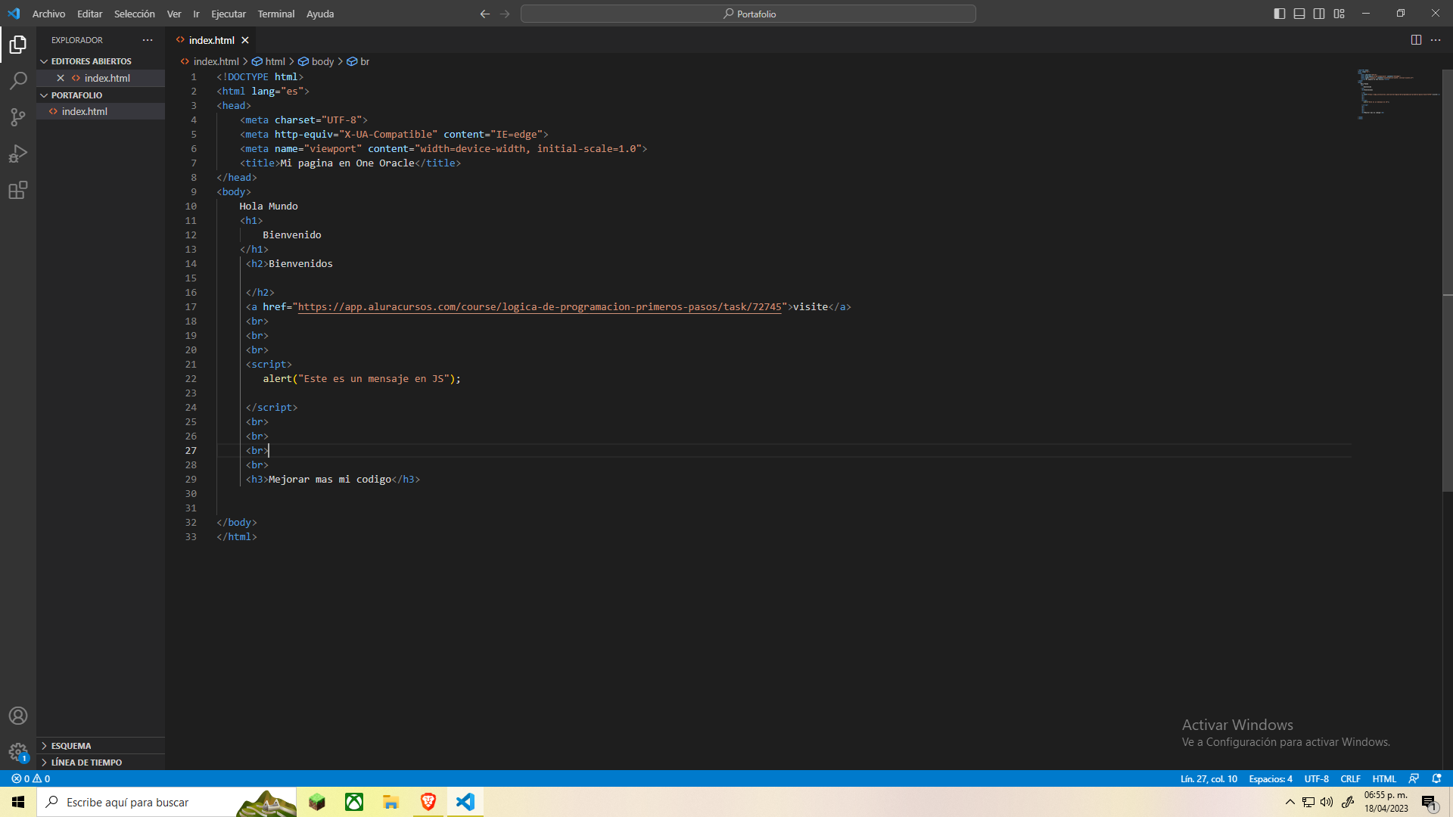Open the Ir menu
Viewport: 1453px width, 817px height.
click(x=196, y=14)
